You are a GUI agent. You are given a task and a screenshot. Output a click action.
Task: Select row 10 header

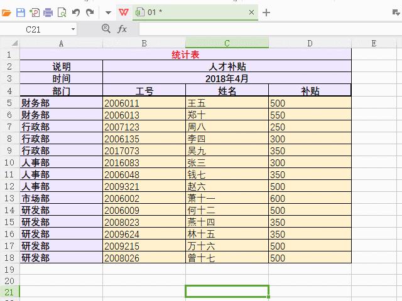(x=10, y=162)
